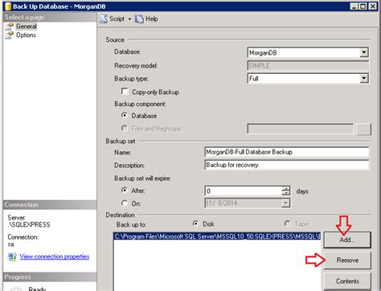Click the Remove destination button

(x=347, y=260)
